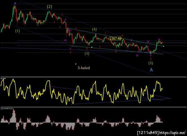Screen dimensions: 187x136
Task: Click the 5-failed annotation text
Action: point(84,68)
